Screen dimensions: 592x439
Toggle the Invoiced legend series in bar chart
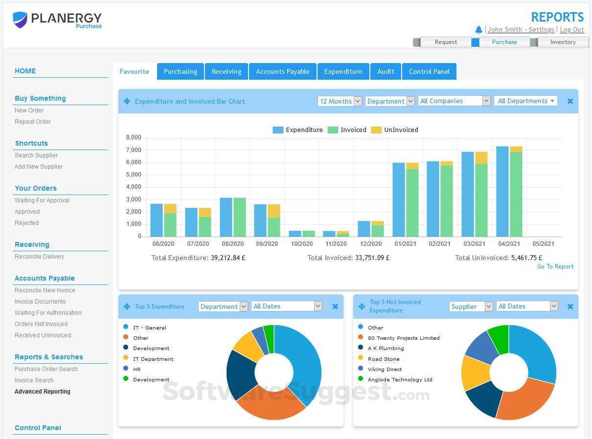[347, 130]
